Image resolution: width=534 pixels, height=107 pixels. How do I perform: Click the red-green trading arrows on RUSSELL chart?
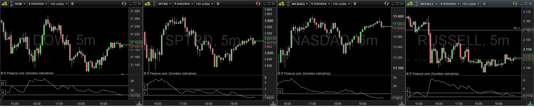point(515,4)
